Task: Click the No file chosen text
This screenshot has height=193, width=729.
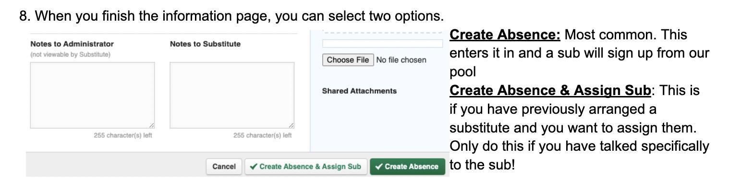Action: click(x=401, y=60)
